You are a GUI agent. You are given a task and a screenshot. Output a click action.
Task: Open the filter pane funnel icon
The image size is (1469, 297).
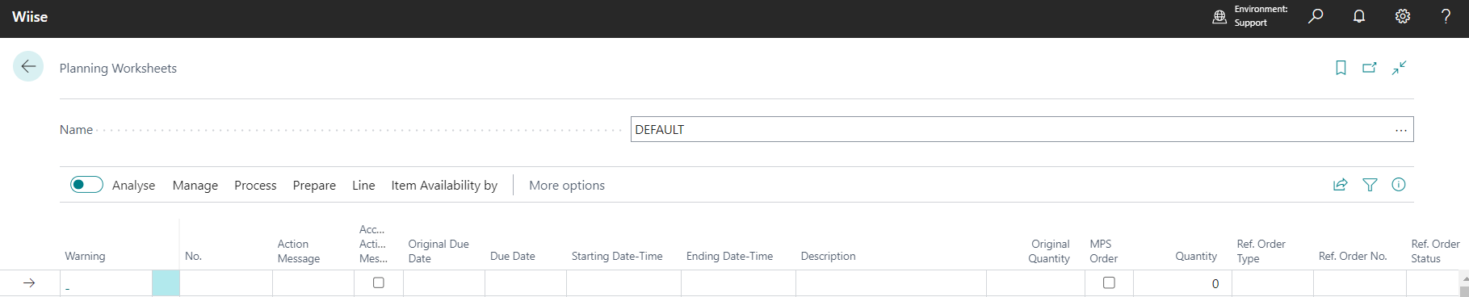(x=1370, y=185)
